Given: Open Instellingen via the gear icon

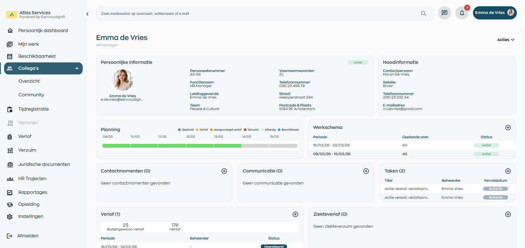Looking at the screenshot, I should point(10,217).
